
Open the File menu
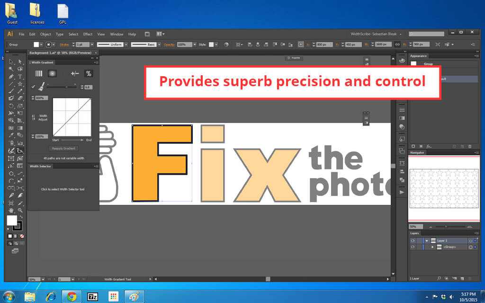[21, 34]
